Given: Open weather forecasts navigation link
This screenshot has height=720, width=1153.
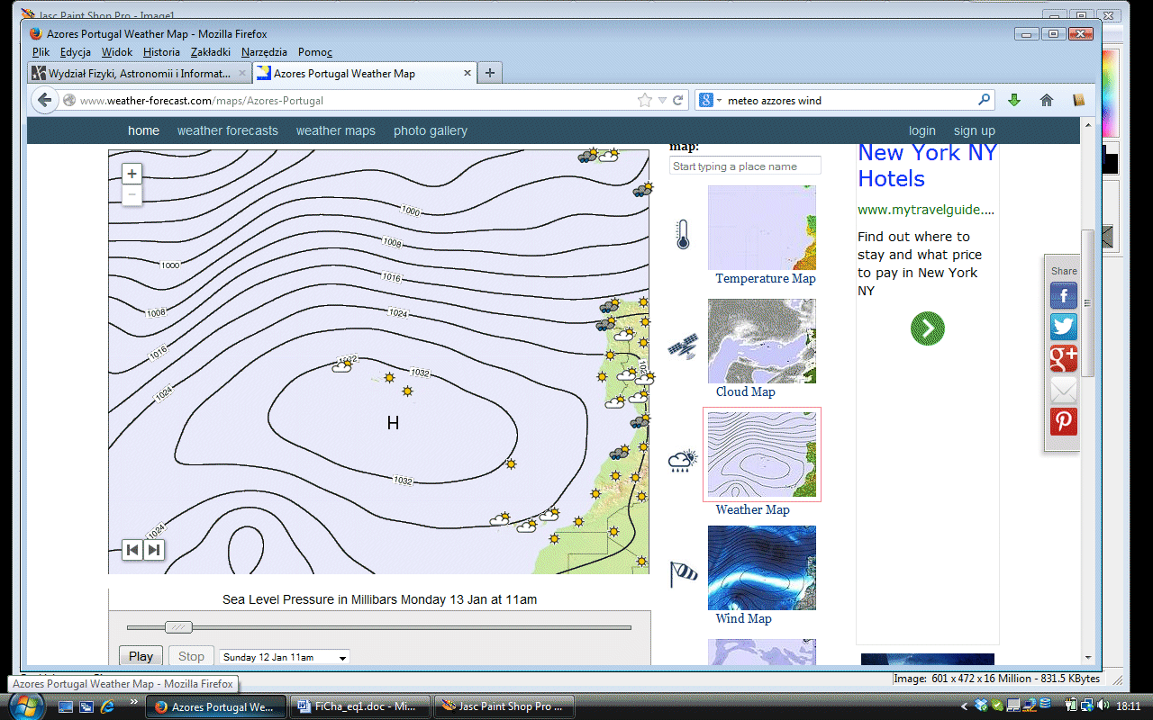Looking at the screenshot, I should click(x=227, y=130).
